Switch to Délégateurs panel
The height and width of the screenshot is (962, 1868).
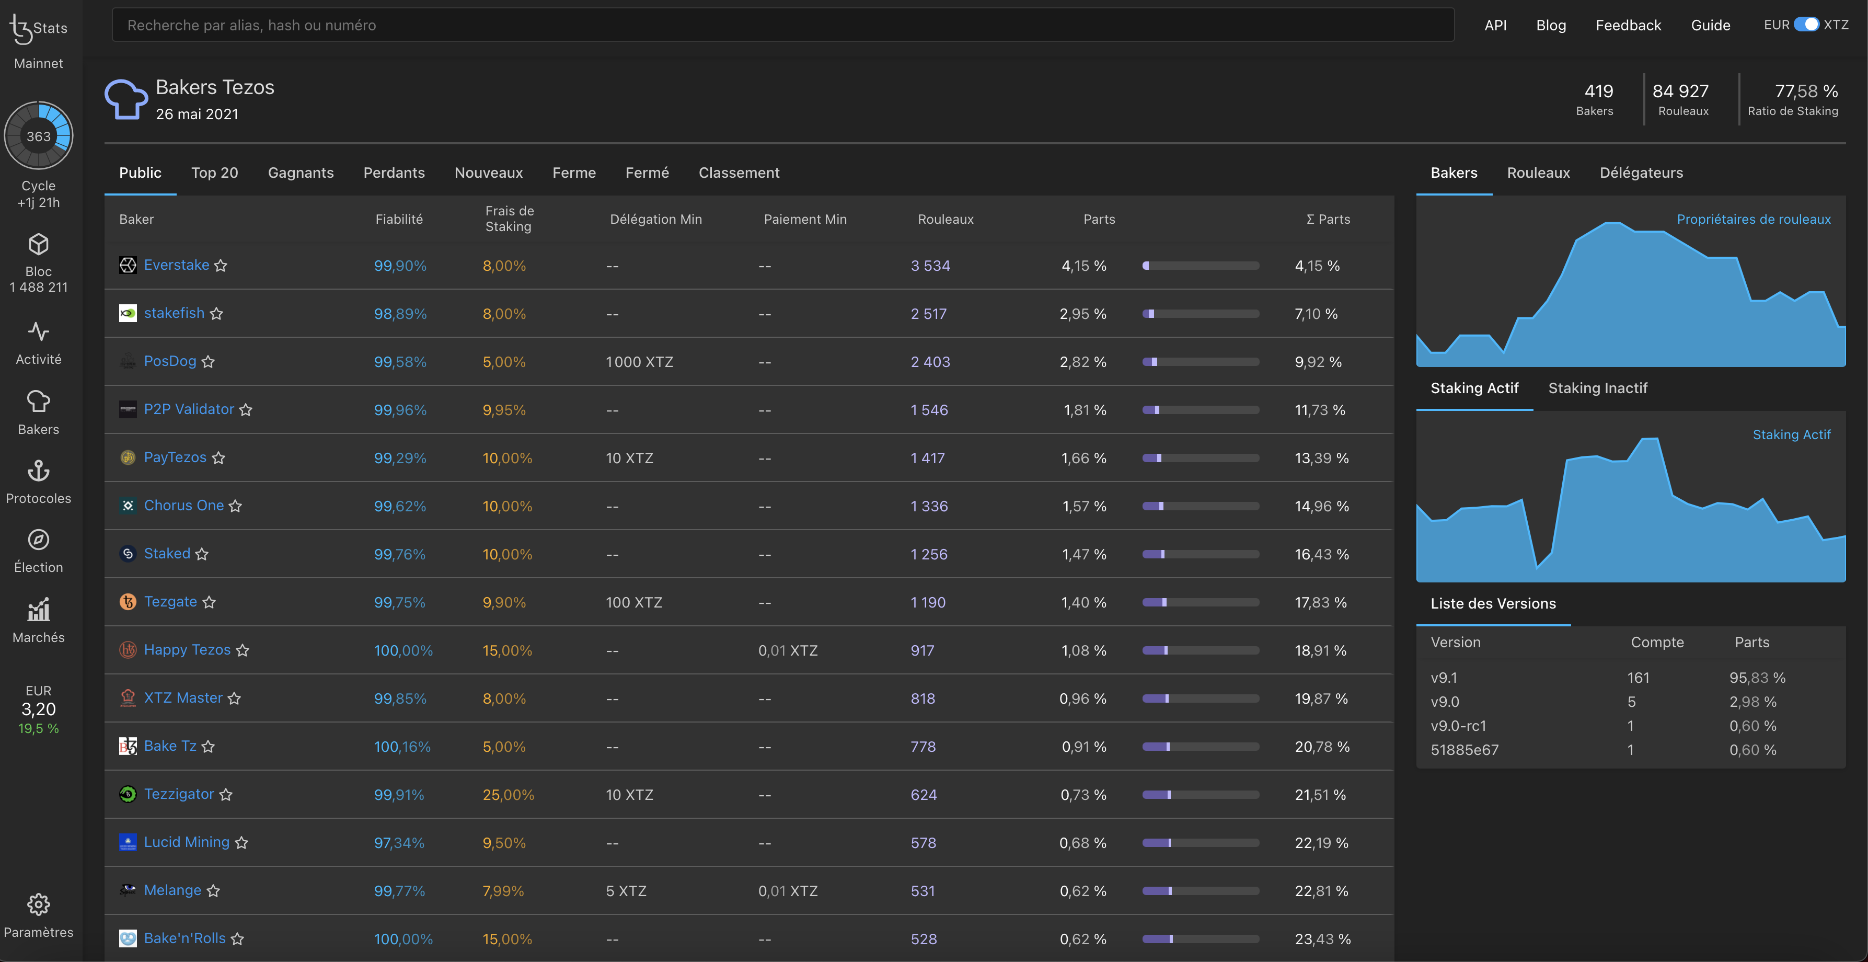(x=1641, y=173)
